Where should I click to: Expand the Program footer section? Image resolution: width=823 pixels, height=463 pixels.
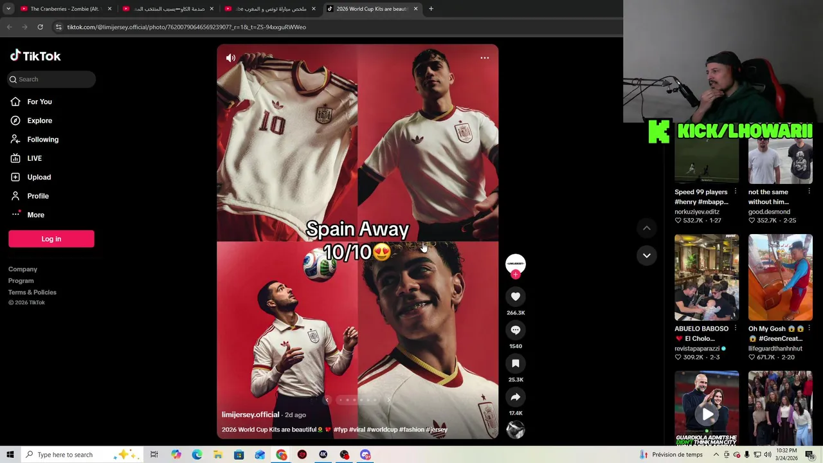point(21,280)
